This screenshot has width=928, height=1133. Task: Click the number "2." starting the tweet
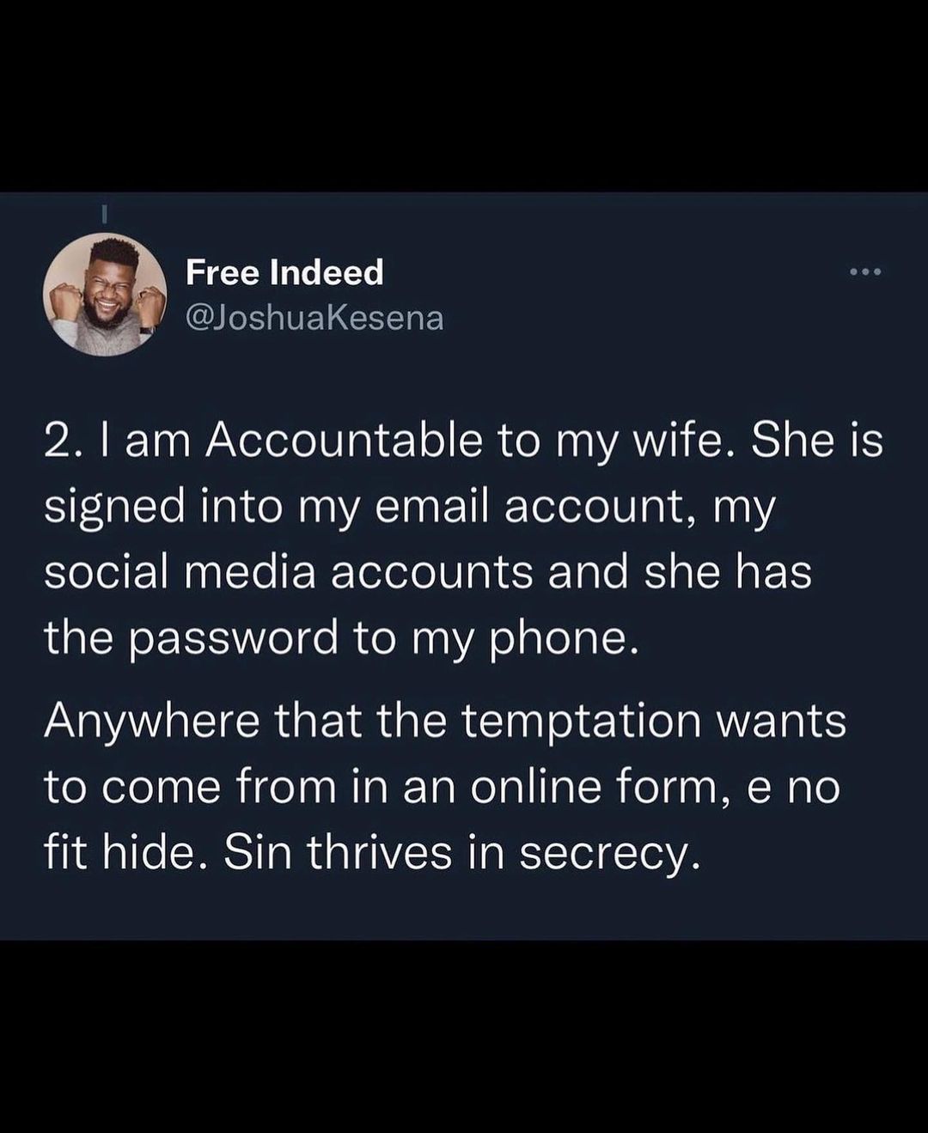click(x=64, y=441)
